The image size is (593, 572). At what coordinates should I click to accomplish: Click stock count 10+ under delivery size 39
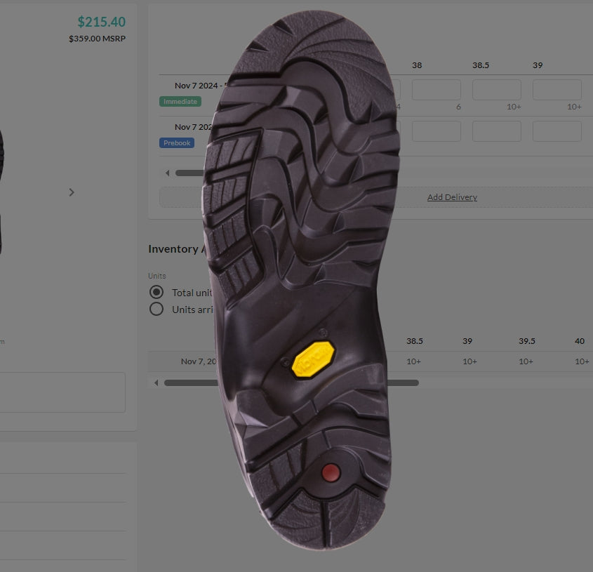tap(574, 107)
